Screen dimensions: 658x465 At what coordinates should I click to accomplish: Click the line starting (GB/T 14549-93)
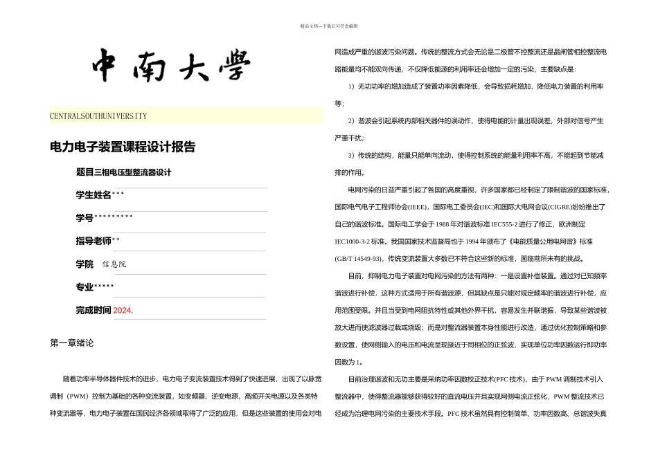(459, 259)
